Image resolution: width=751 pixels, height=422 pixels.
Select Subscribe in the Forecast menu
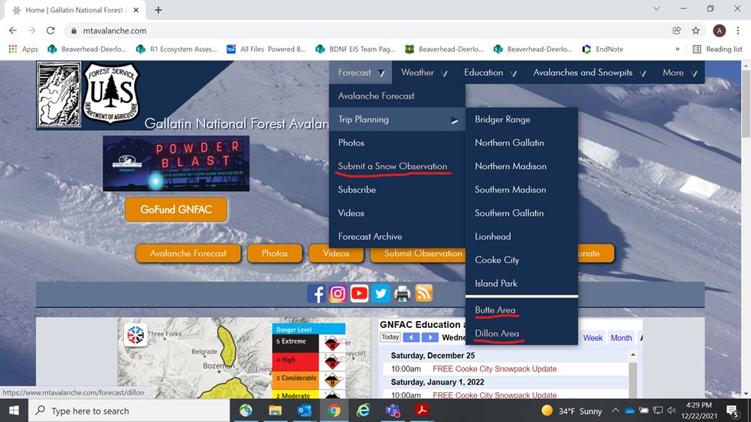point(397,190)
